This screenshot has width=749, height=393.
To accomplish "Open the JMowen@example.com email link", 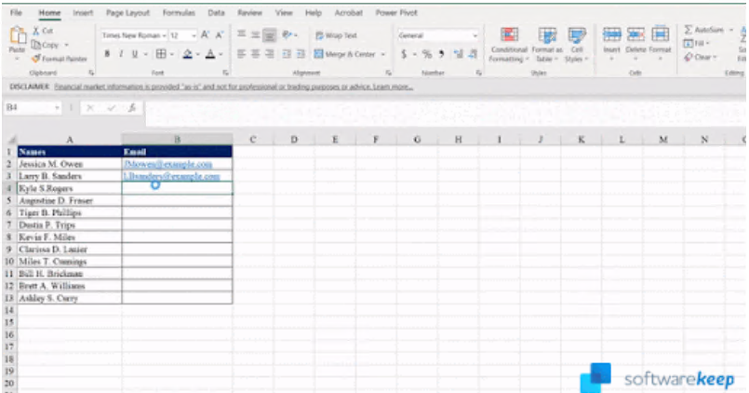I will point(161,163).
